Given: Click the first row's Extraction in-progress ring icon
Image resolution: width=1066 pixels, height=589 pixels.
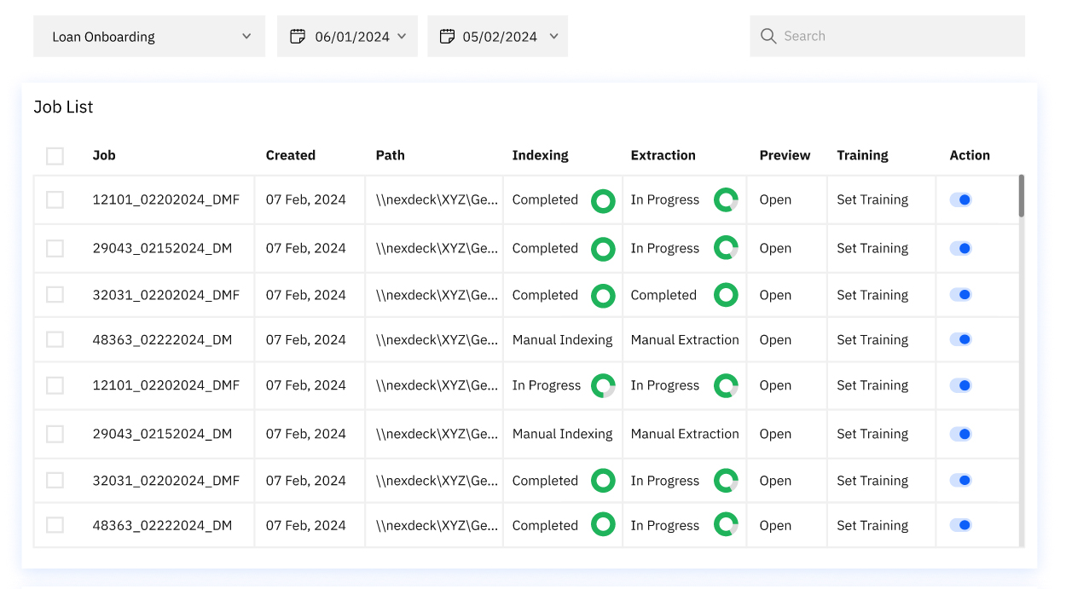Looking at the screenshot, I should (726, 200).
